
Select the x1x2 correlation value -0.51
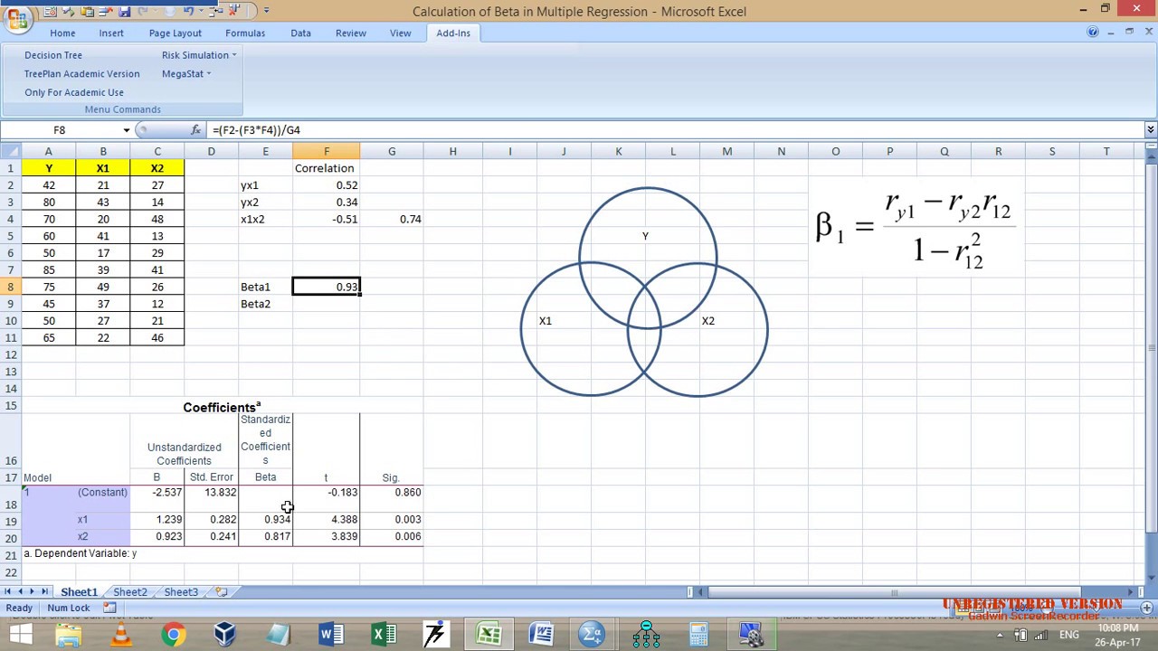click(327, 219)
